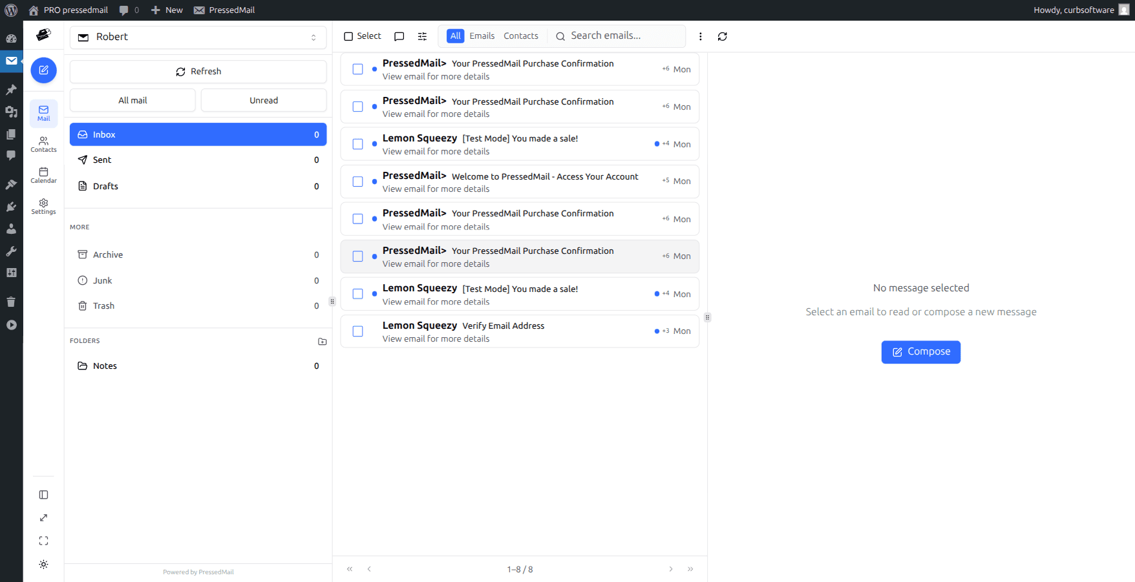Open the three-dot overflow menu
Screen dimensions: 1135x582
(701, 36)
